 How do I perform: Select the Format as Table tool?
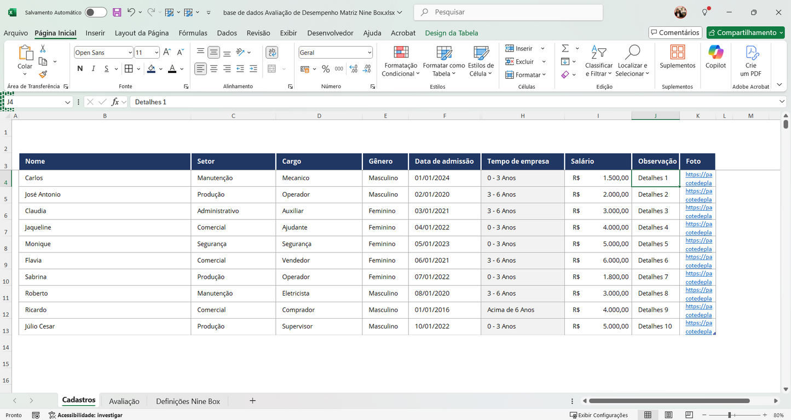[x=444, y=61]
